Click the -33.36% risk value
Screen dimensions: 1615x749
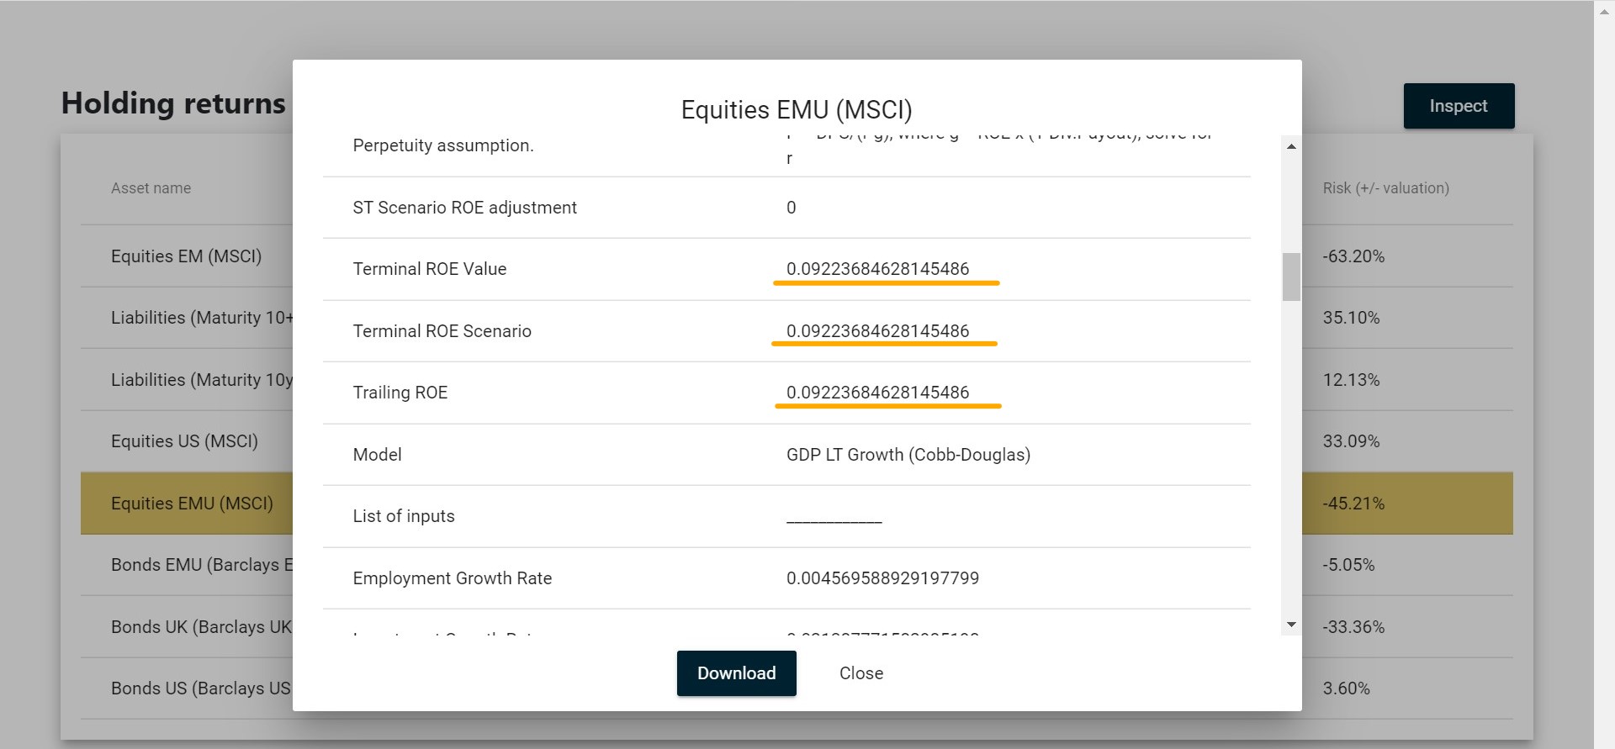tap(1353, 627)
